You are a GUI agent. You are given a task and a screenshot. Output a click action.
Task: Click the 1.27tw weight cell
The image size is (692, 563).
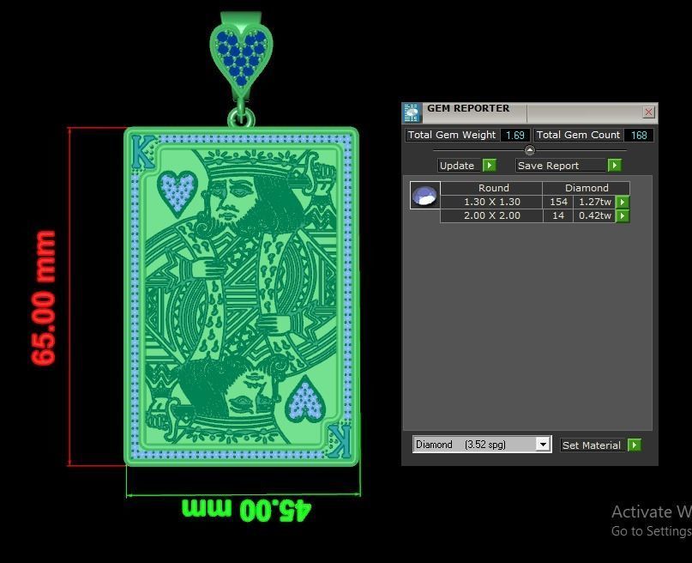(594, 202)
